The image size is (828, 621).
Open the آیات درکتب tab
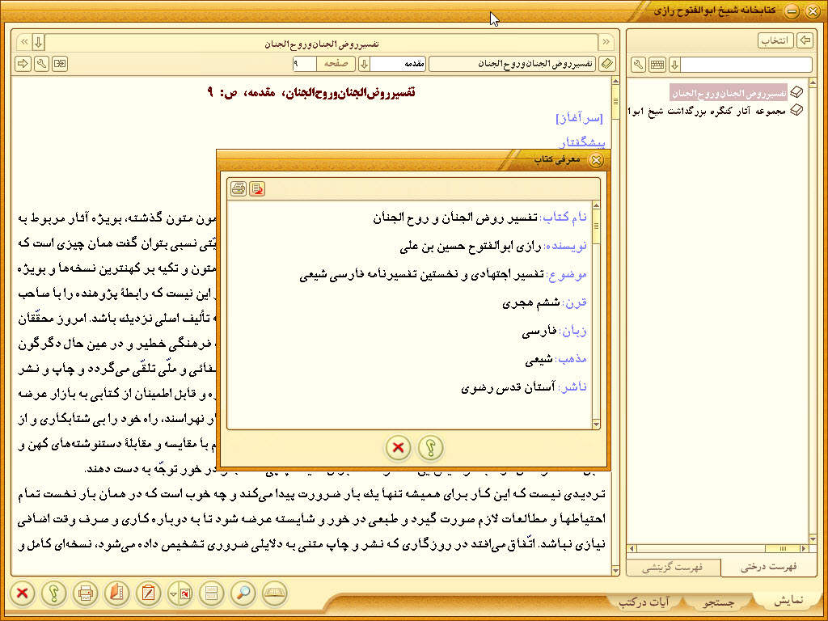(x=643, y=602)
